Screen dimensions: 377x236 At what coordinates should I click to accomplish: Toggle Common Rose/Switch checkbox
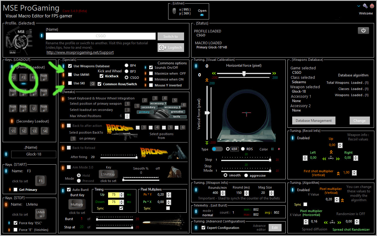point(100,84)
